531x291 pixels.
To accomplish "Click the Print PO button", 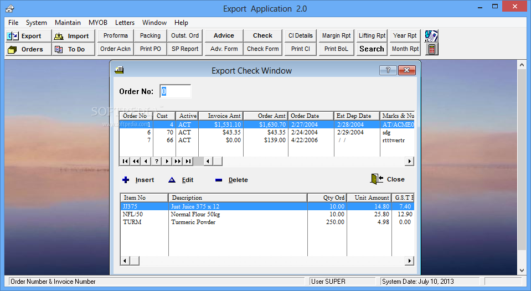I will pos(151,49).
